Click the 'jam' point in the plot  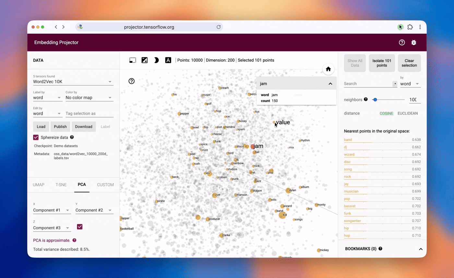pos(253,147)
